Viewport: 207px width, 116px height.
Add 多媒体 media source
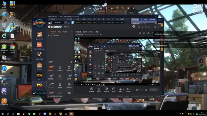point(114,90)
